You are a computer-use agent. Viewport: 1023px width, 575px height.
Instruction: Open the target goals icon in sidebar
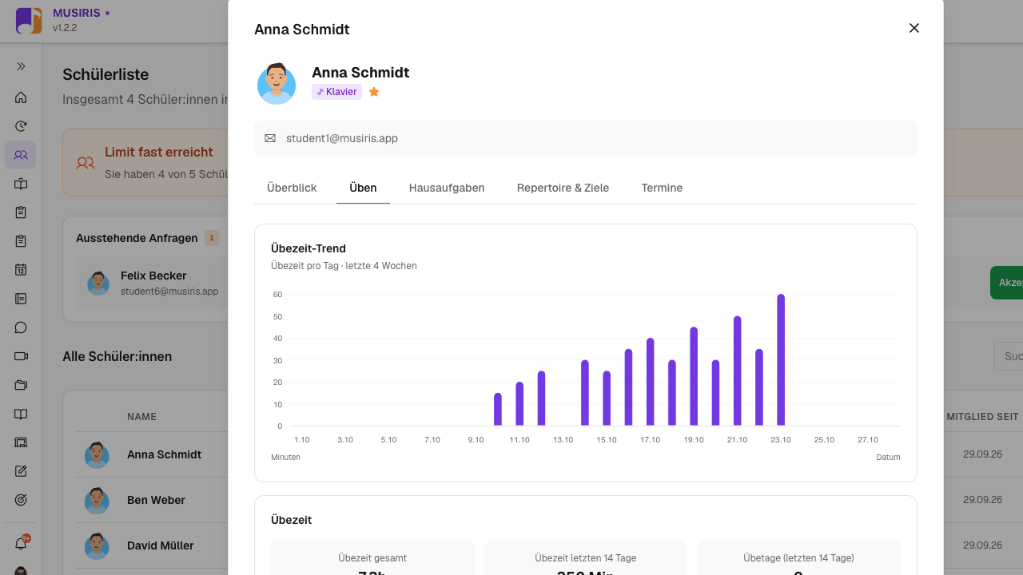pyautogui.click(x=21, y=500)
